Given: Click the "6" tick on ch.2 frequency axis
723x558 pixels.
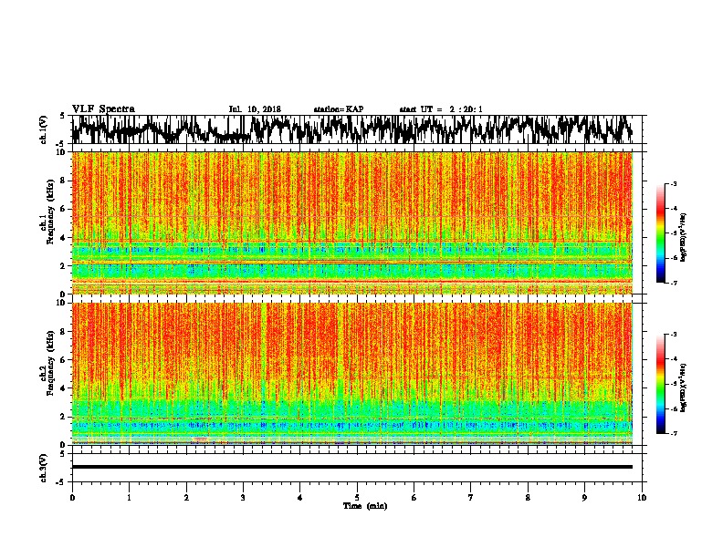Looking at the screenshot, I should pos(63,359).
